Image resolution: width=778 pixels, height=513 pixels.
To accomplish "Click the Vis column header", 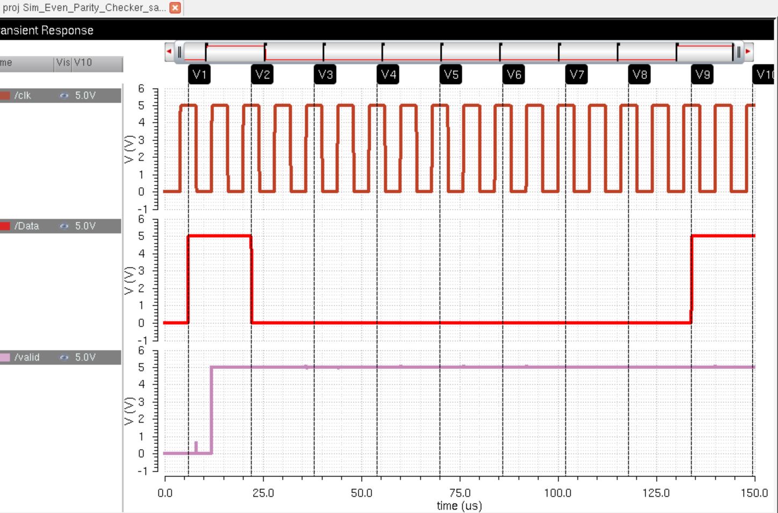I will pyautogui.click(x=63, y=63).
